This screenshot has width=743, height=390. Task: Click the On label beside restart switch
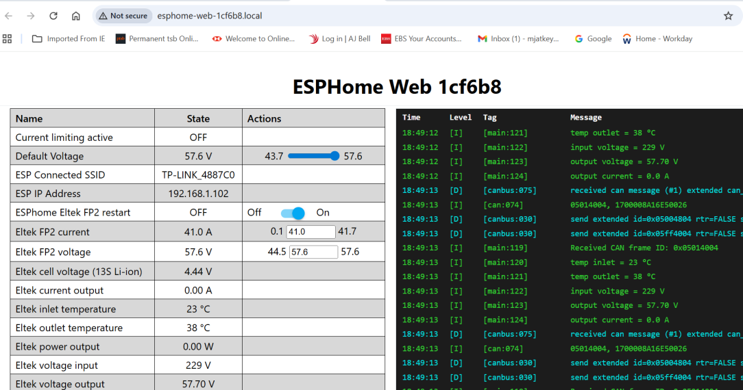[323, 213]
